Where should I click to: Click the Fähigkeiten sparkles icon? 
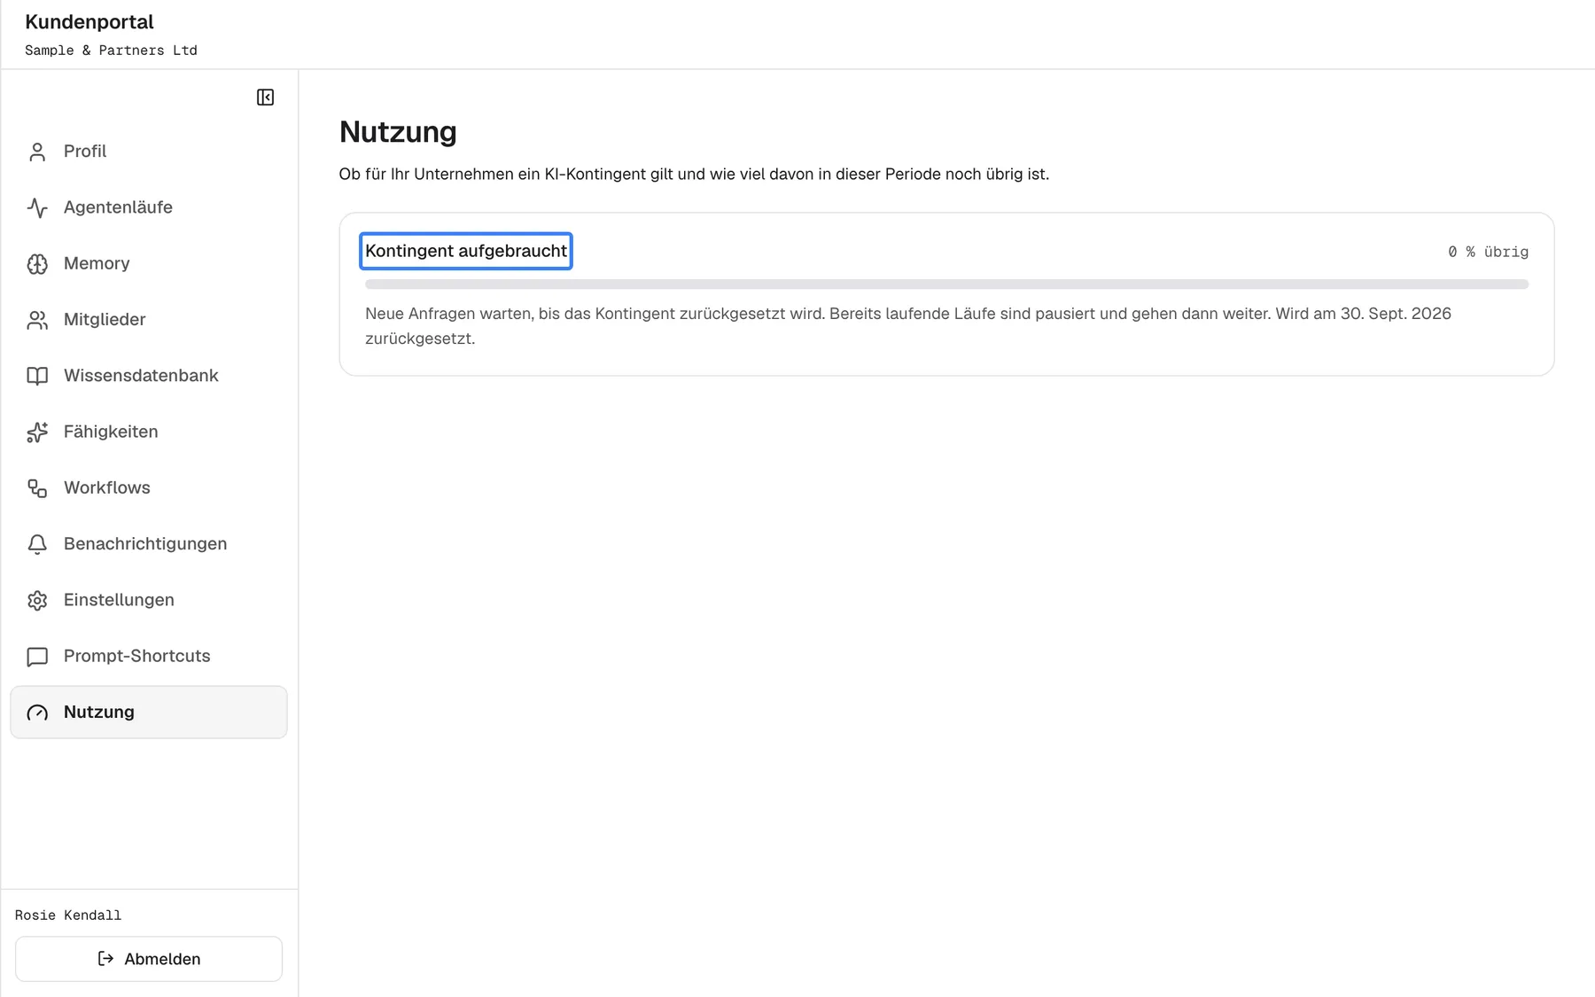[x=37, y=432]
